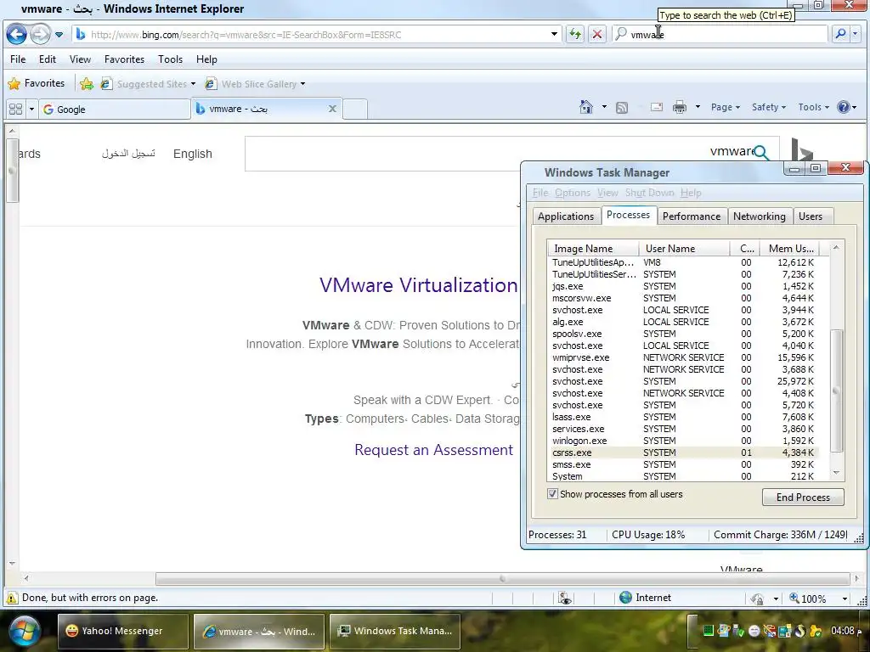The image size is (870, 652).
Task: Click the Refresh button next to address bar
Action: [575, 34]
